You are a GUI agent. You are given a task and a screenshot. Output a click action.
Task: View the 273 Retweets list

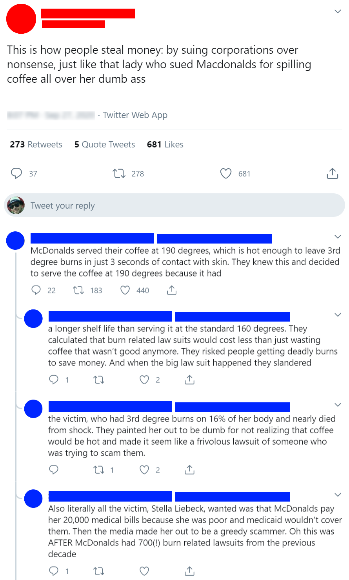(x=36, y=144)
